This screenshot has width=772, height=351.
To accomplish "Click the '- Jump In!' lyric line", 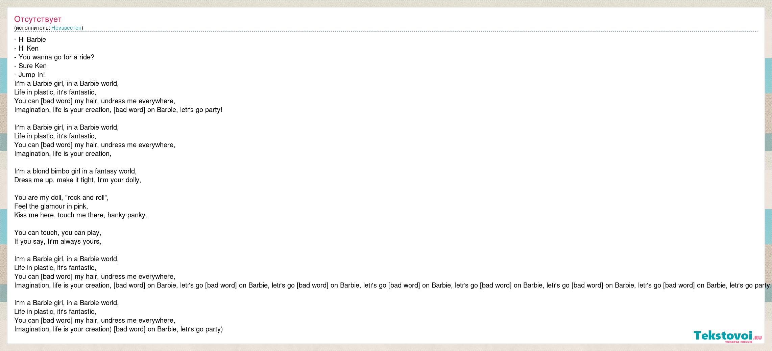I will [x=29, y=75].
